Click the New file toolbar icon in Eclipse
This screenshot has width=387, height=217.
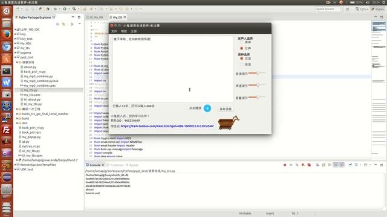(x=18, y=9)
